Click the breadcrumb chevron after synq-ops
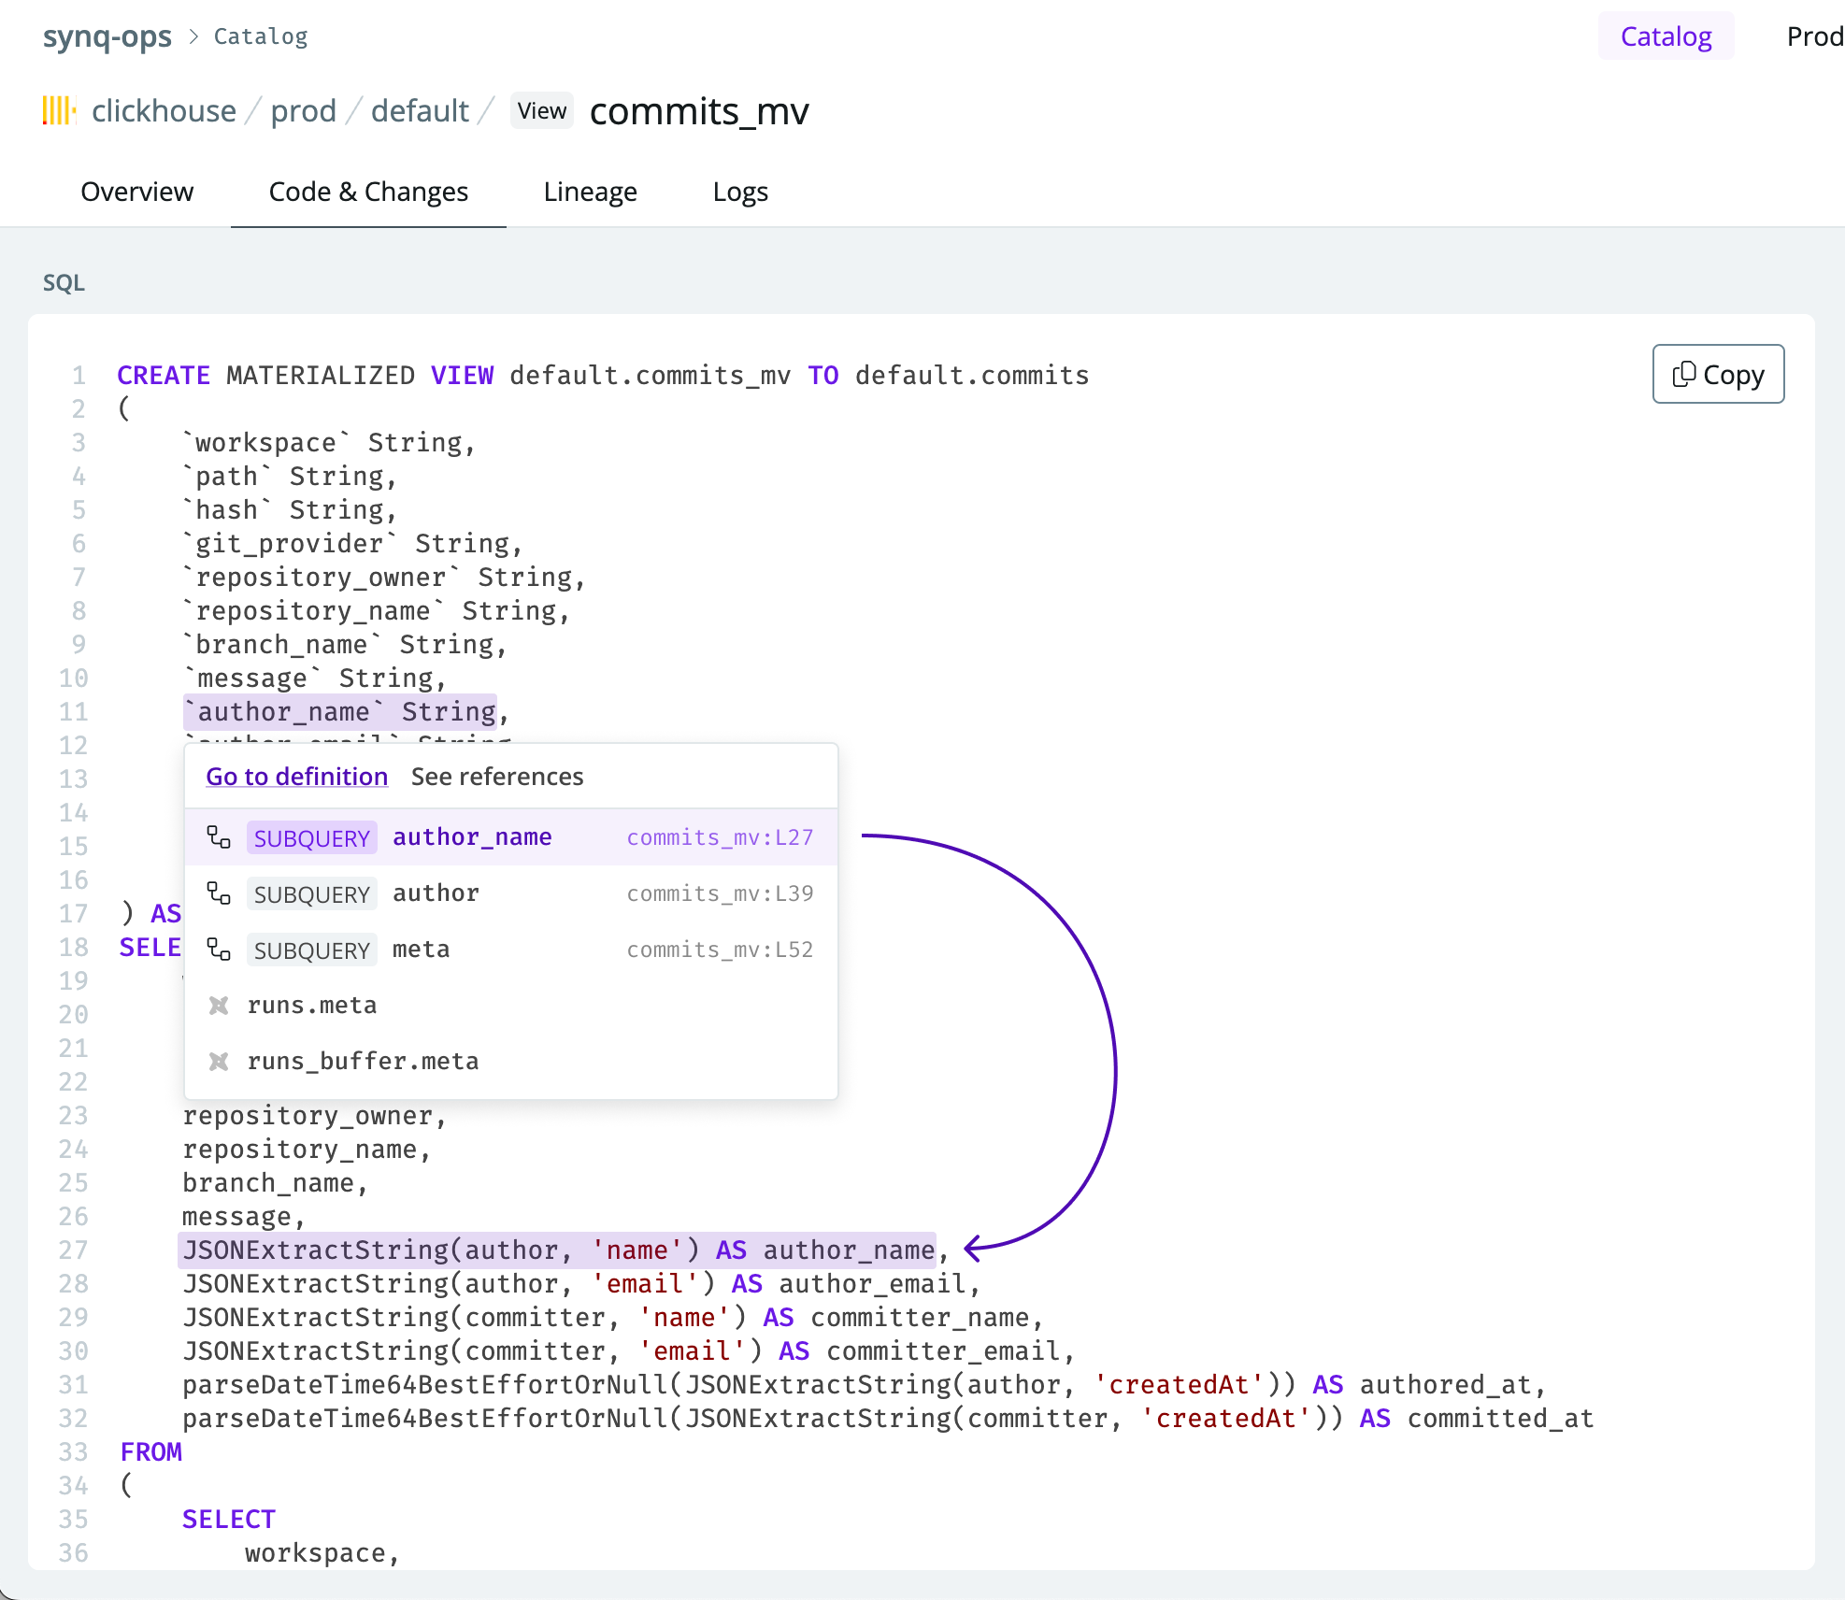 [193, 36]
